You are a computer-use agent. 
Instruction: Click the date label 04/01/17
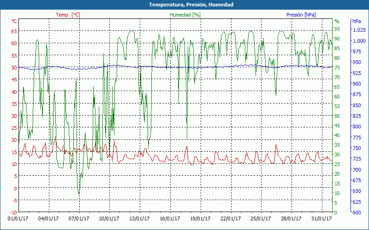click(x=48, y=218)
